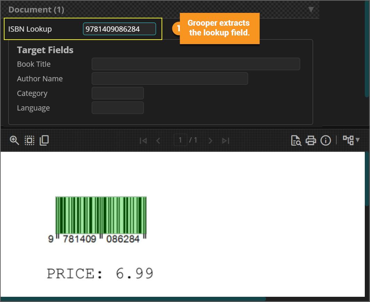
Task: Click the Author Name field
Action: click(x=170, y=79)
